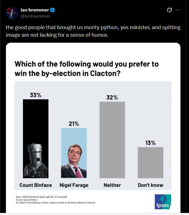Screen dimensions: 189x215
Task: Click the Grok explain-post icon
Action: 169,10
